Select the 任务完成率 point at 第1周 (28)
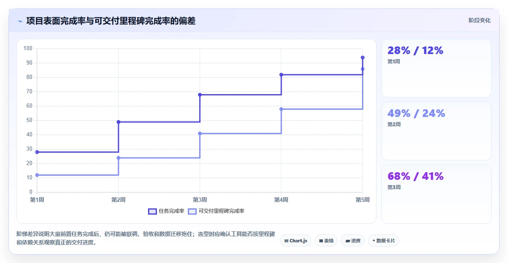Viewport: 508px width, 263px height. tap(37, 152)
